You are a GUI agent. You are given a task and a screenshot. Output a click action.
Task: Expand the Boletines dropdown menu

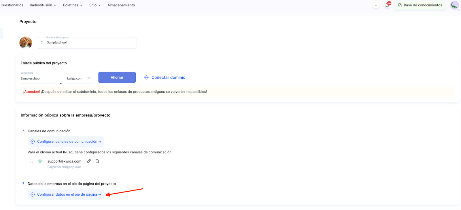[73, 5]
